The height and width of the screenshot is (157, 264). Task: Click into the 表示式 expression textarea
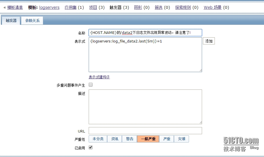[145, 55]
